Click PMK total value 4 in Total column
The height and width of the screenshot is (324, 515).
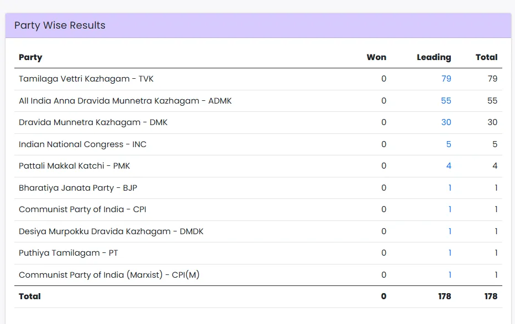pyautogui.click(x=495, y=166)
